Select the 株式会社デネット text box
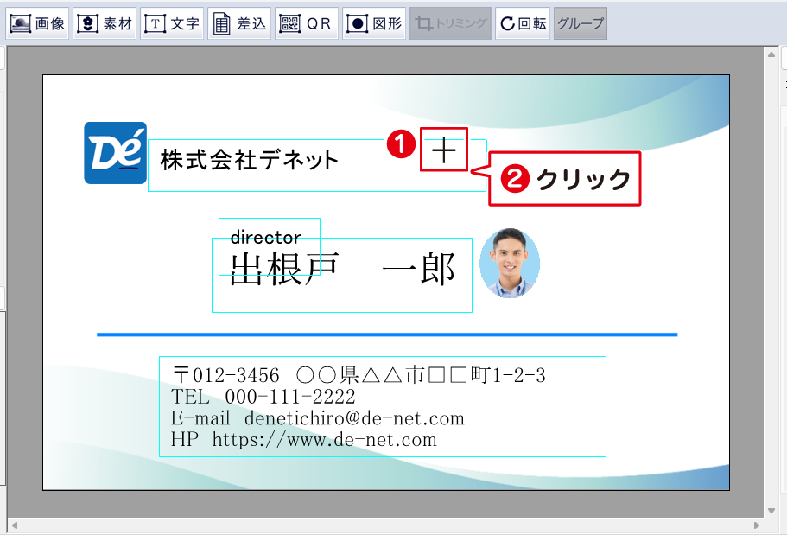Screen dimensions: 787x535 point(317,165)
